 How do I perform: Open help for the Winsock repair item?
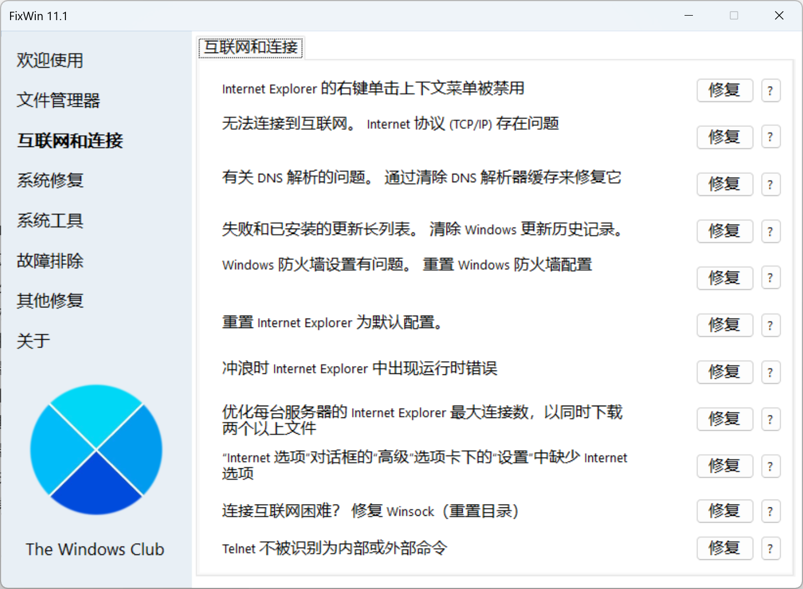coord(771,511)
